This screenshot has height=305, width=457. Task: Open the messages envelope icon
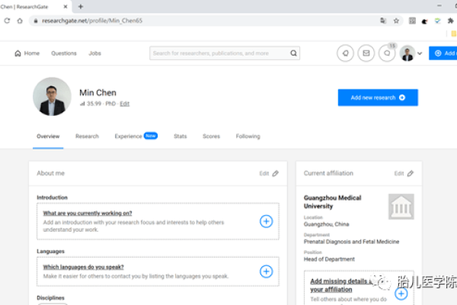(x=366, y=53)
